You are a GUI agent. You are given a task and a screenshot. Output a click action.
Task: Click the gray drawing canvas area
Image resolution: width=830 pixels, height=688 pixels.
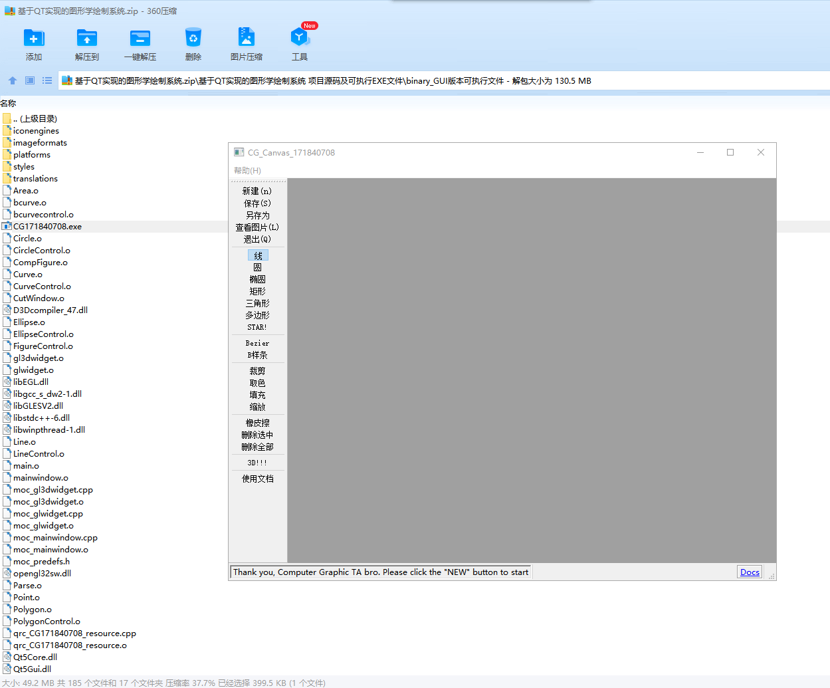coord(532,370)
